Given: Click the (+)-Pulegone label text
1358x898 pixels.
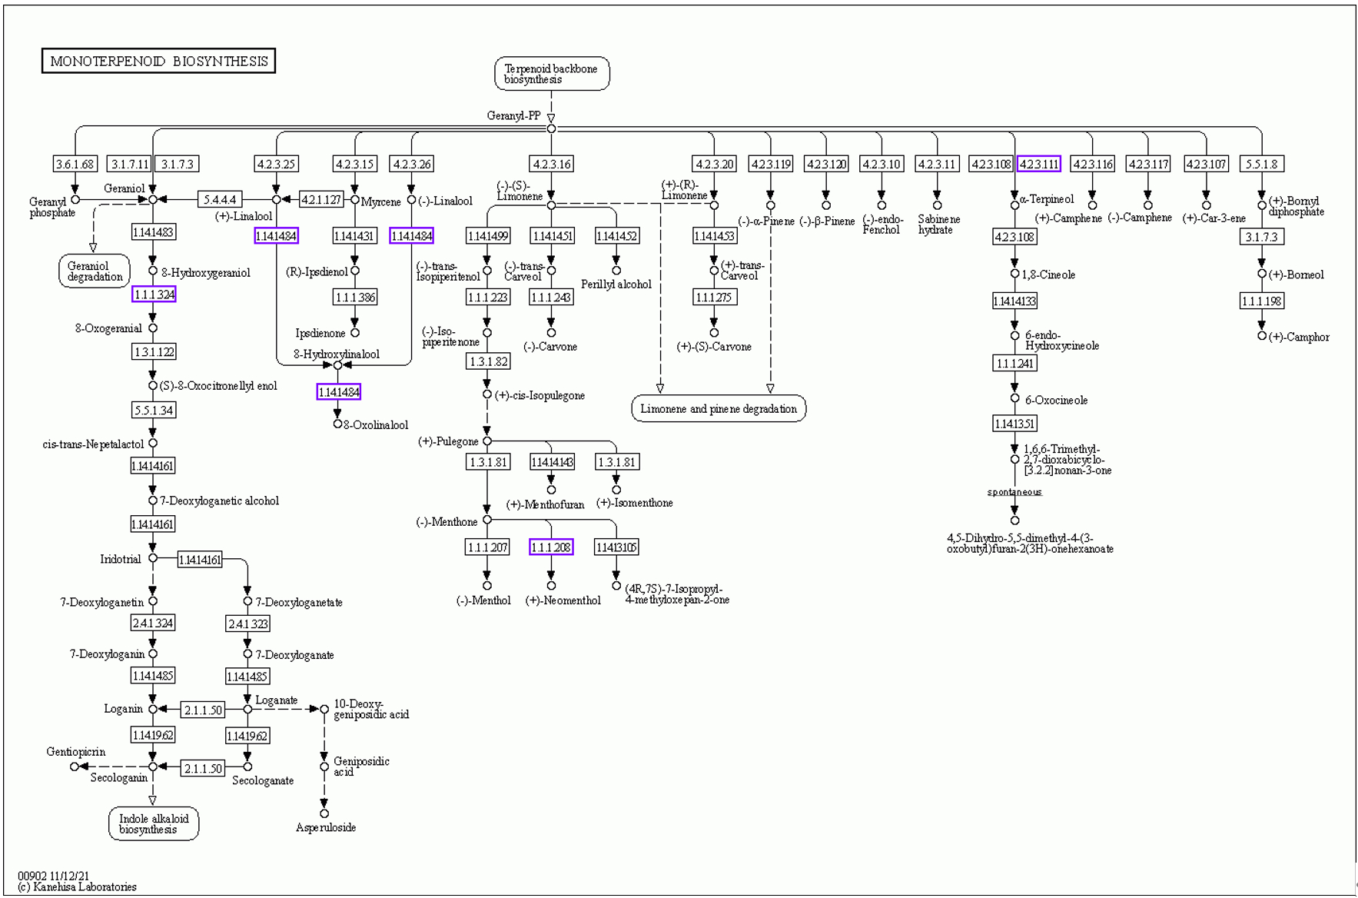Looking at the screenshot, I should click(448, 441).
